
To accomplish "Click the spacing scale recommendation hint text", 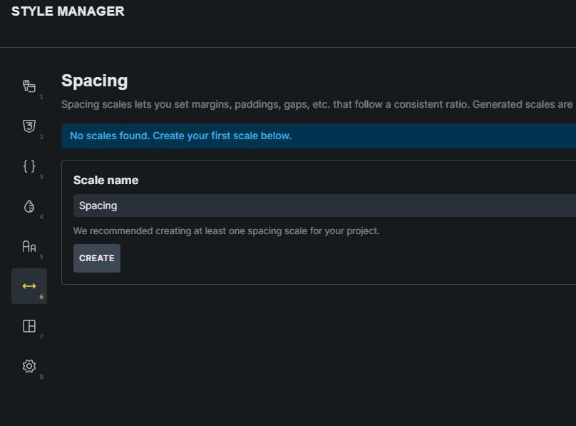I will [x=226, y=231].
